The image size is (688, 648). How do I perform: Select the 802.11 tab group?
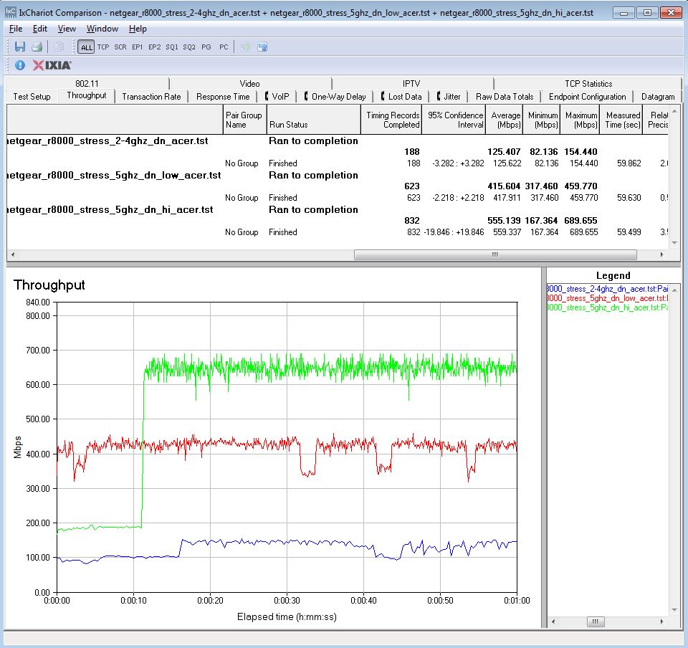[x=87, y=83]
